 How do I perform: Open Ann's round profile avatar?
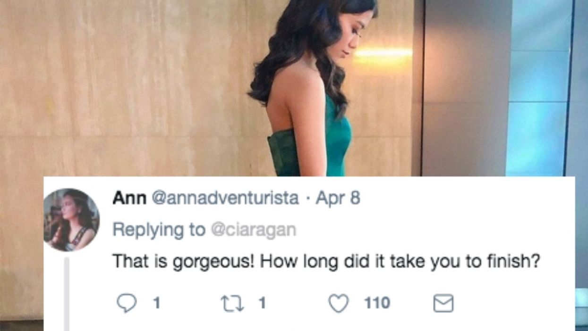click(x=71, y=220)
